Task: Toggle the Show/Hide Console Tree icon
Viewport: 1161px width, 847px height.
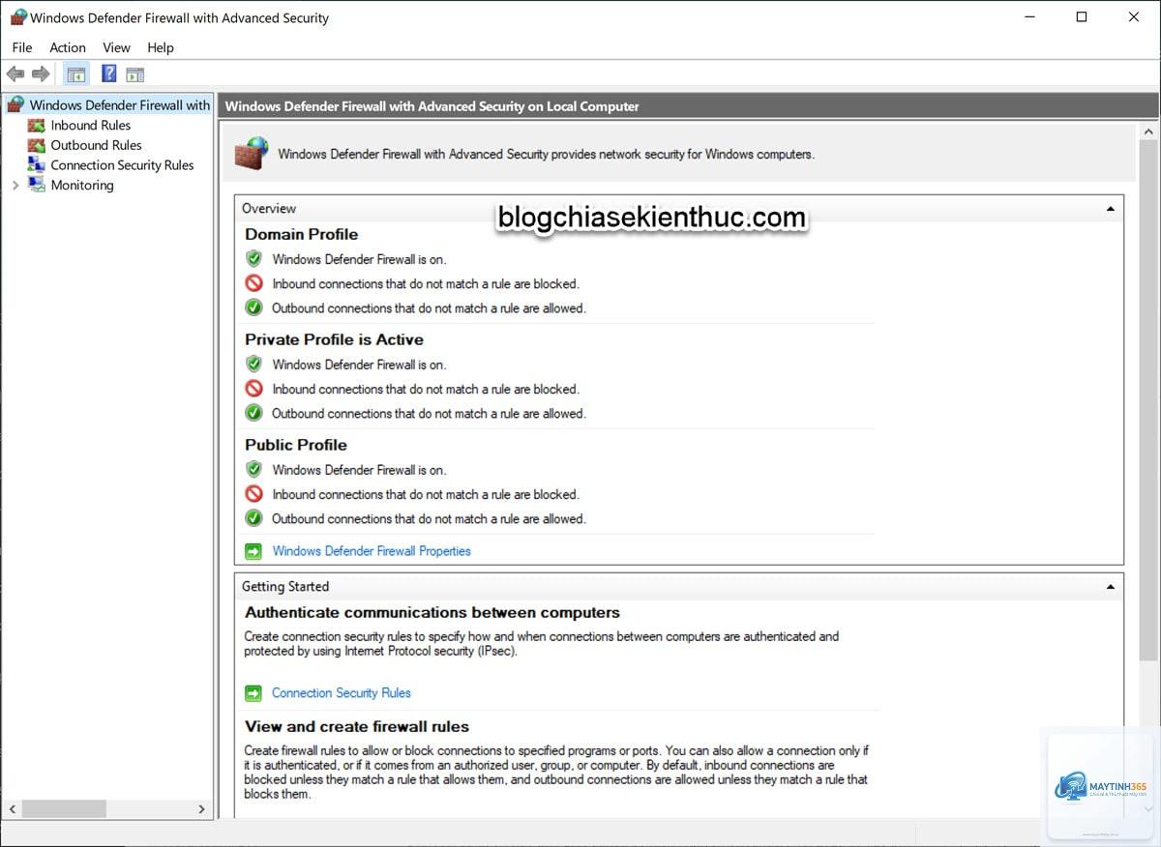Action: pyautogui.click(x=76, y=74)
